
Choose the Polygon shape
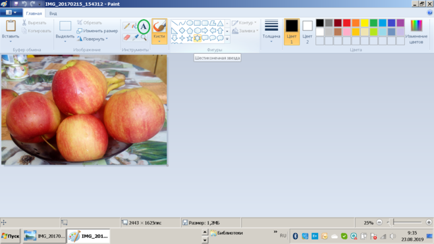point(213,23)
